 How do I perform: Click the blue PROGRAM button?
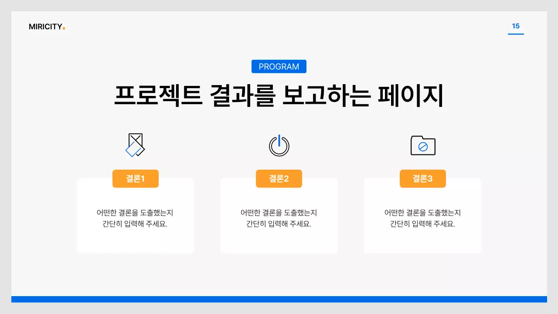pos(279,66)
